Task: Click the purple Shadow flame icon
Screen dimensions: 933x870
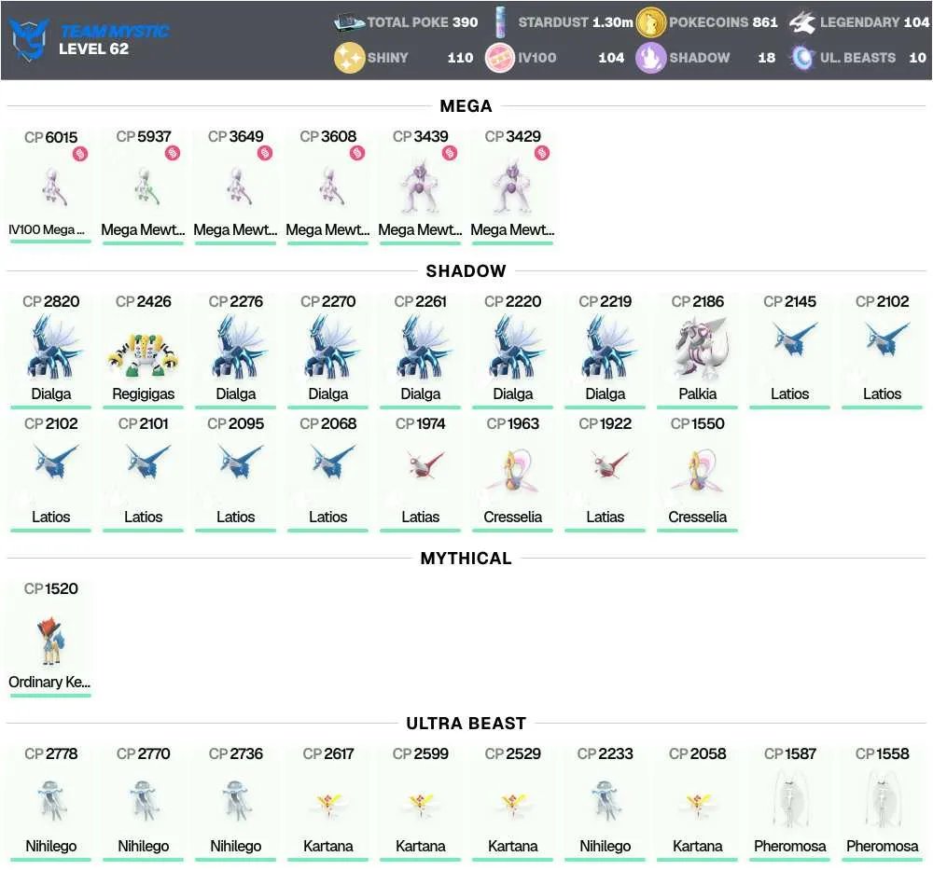Action: (x=650, y=58)
